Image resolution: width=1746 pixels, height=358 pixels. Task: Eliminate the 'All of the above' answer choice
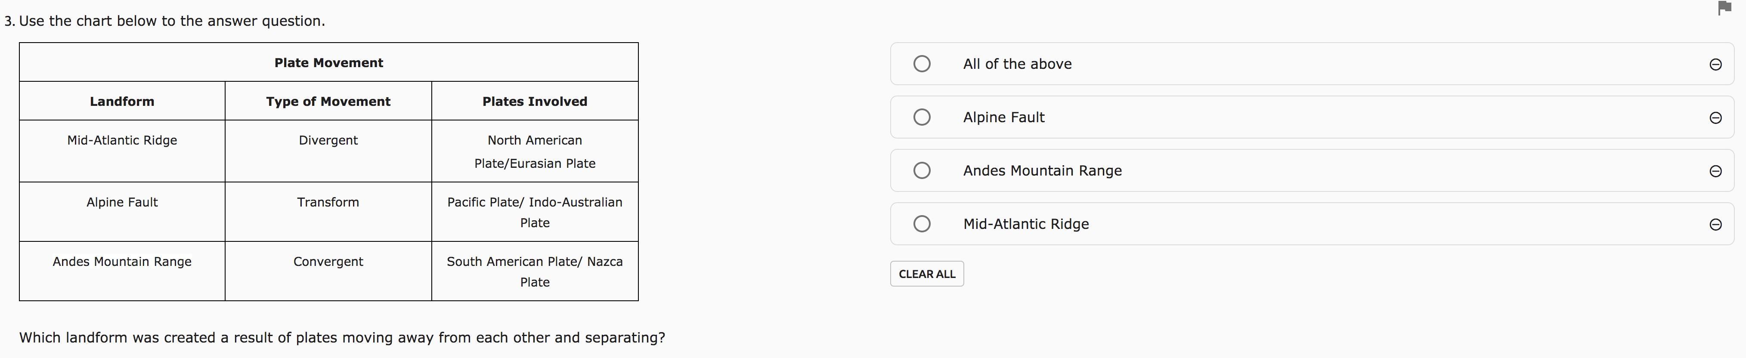1715,65
